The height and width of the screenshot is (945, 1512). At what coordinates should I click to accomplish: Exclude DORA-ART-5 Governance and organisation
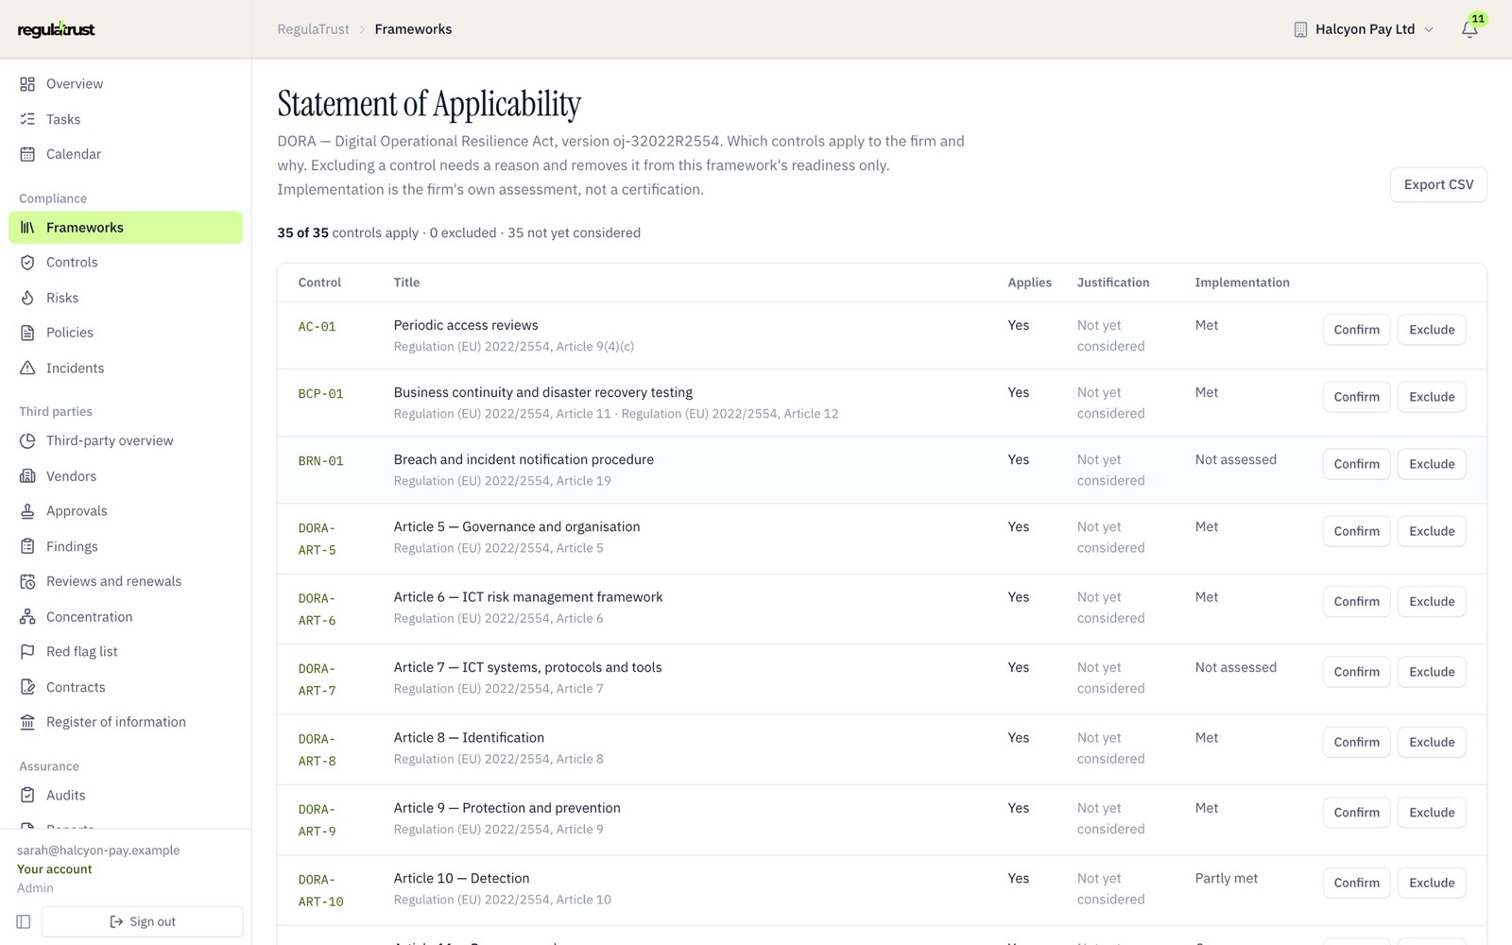[x=1432, y=531]
